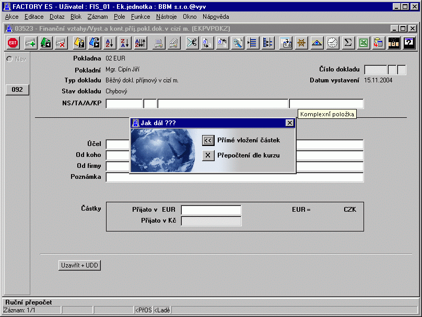Click the scissors cut icon
Screen dimensions: 422x317
point(192,43)
